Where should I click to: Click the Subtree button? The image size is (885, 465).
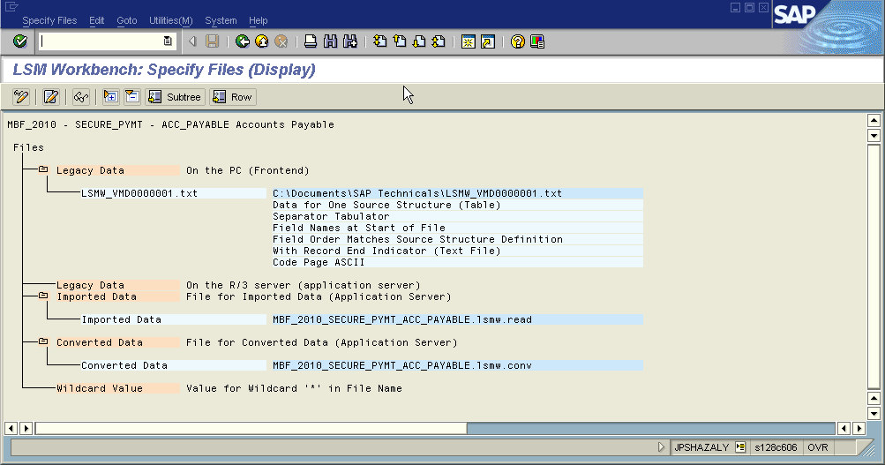coord(175,97)
